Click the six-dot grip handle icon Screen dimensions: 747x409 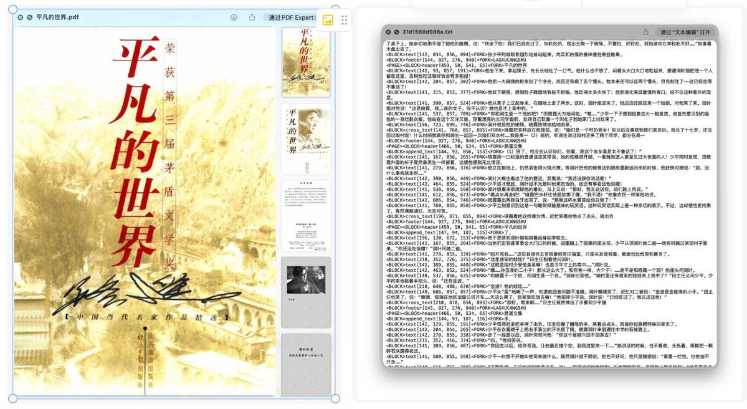(344, 20)
